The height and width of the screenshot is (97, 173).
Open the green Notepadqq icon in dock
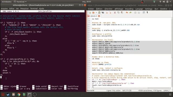click(24, 95)
